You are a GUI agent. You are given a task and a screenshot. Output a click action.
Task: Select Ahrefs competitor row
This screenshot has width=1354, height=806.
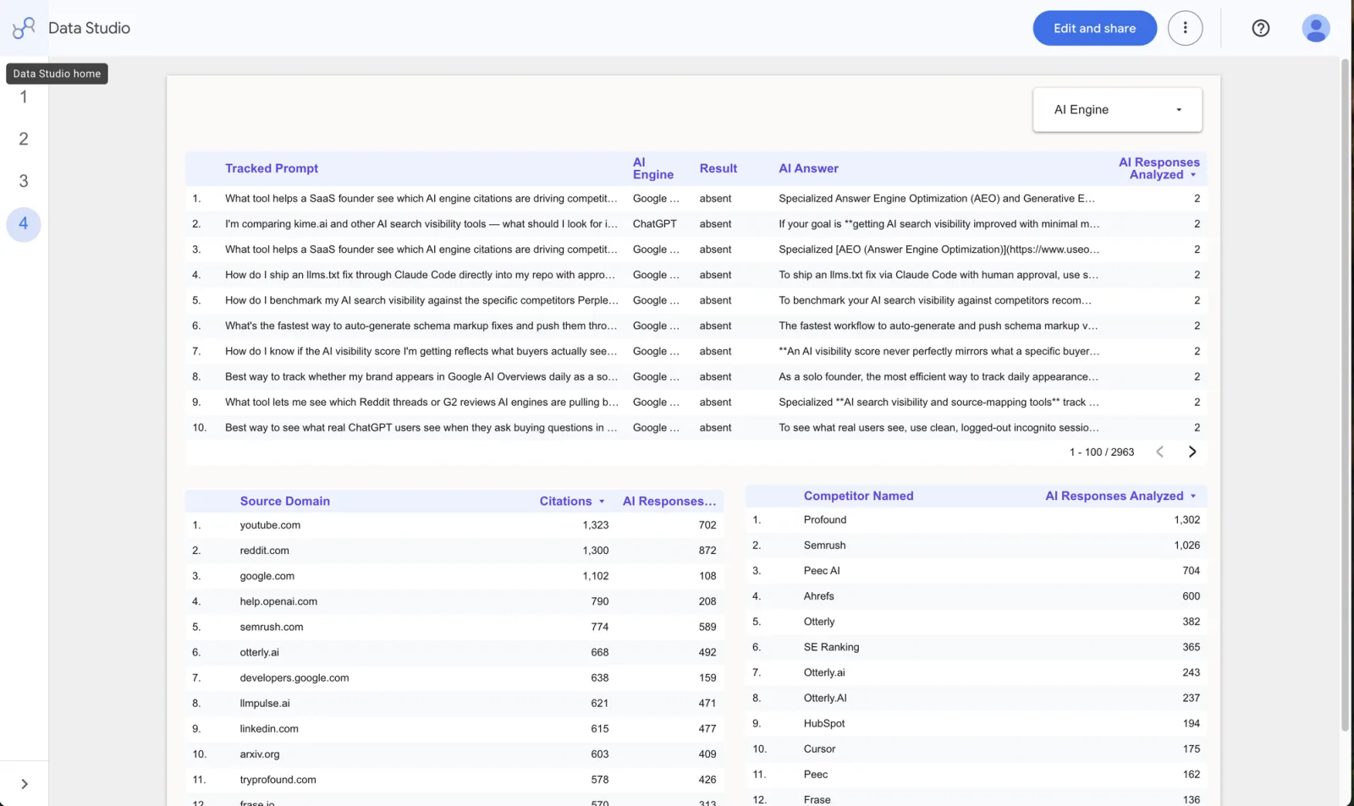976,596
